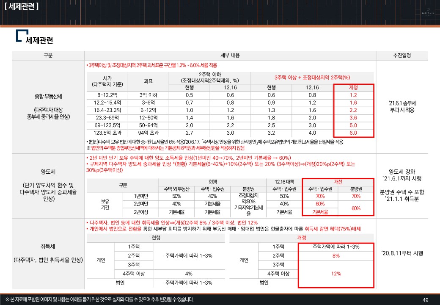Click the 4% cell in 현행 취득세 table
The image size is (440, 305).
pyautogui.click(x=189, y=274)
